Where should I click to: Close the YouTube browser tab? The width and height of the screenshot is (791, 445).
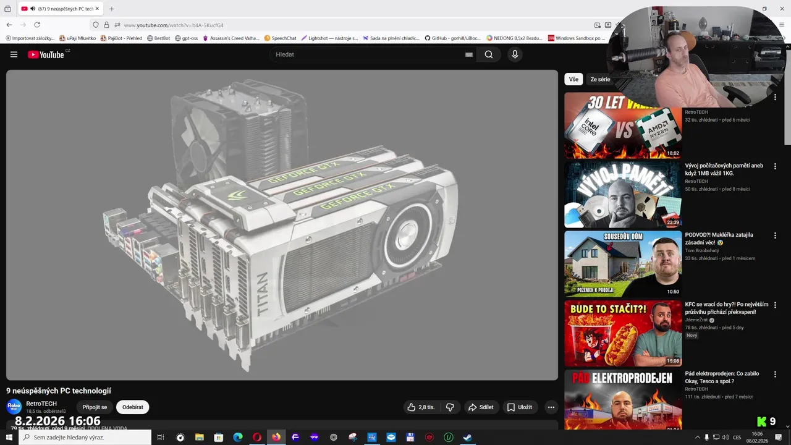(97, 9)
